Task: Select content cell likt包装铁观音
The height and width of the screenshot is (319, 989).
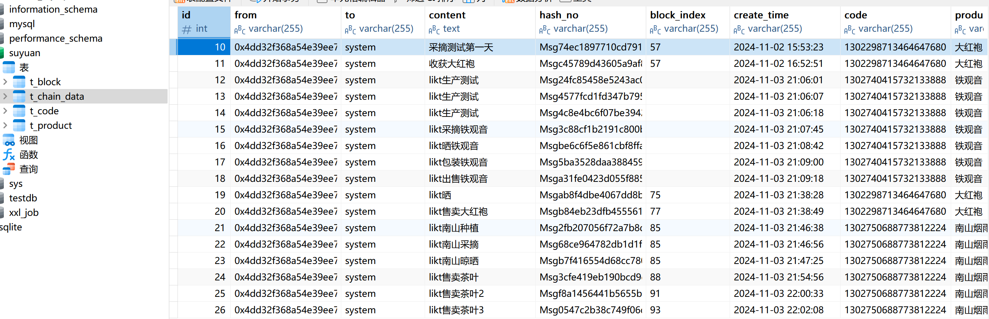Action: tap(480, 162)
